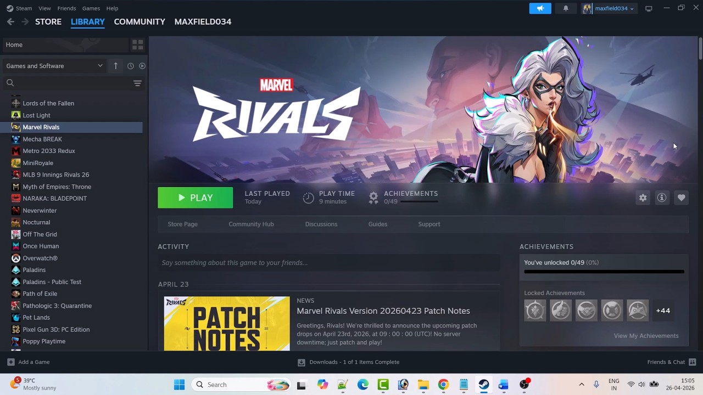This screenshot has height=395, width=703.
Task: Open the Patch Notes news thumbnail
Action: point(227,324)
